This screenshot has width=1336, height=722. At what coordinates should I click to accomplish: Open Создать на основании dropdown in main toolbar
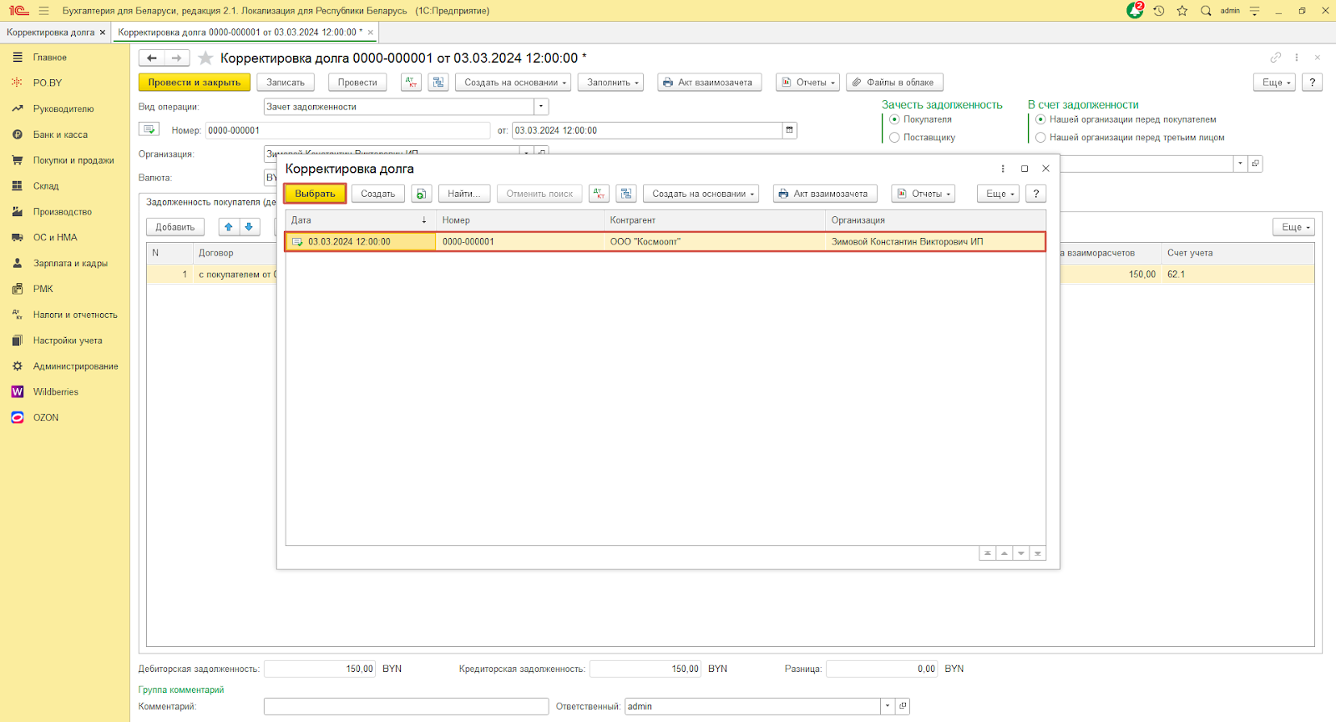(x=515, y=83)
